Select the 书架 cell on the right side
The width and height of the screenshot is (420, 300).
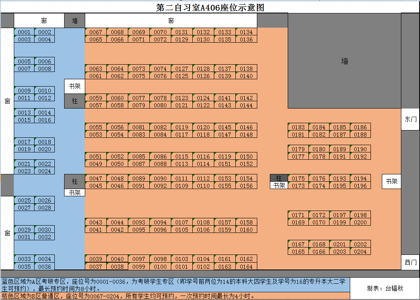391,182
